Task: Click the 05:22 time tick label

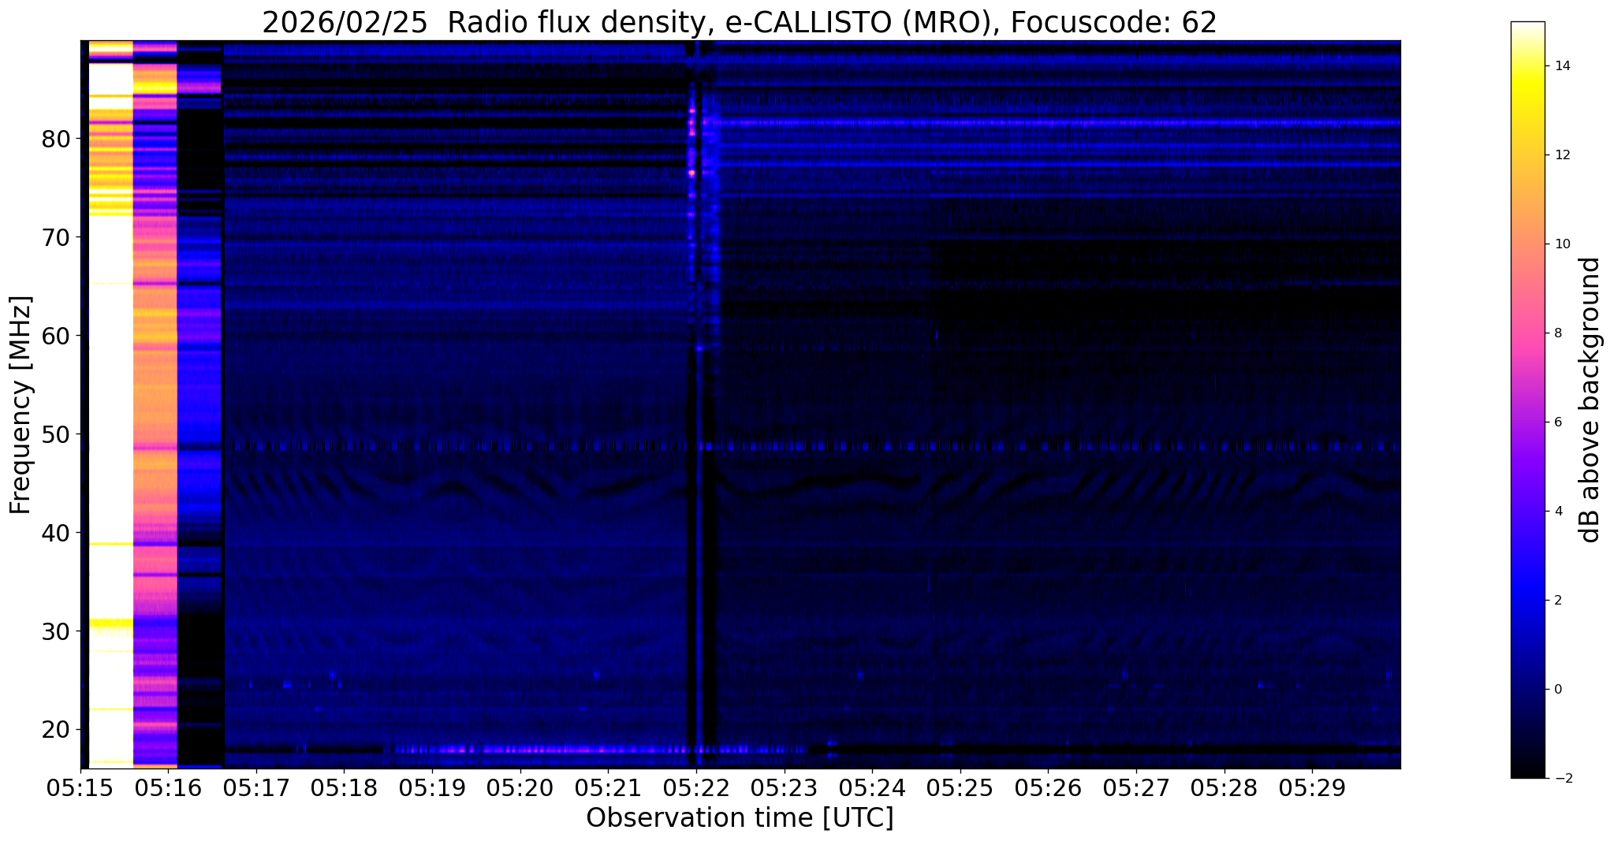Action: [x=696, y=787]
